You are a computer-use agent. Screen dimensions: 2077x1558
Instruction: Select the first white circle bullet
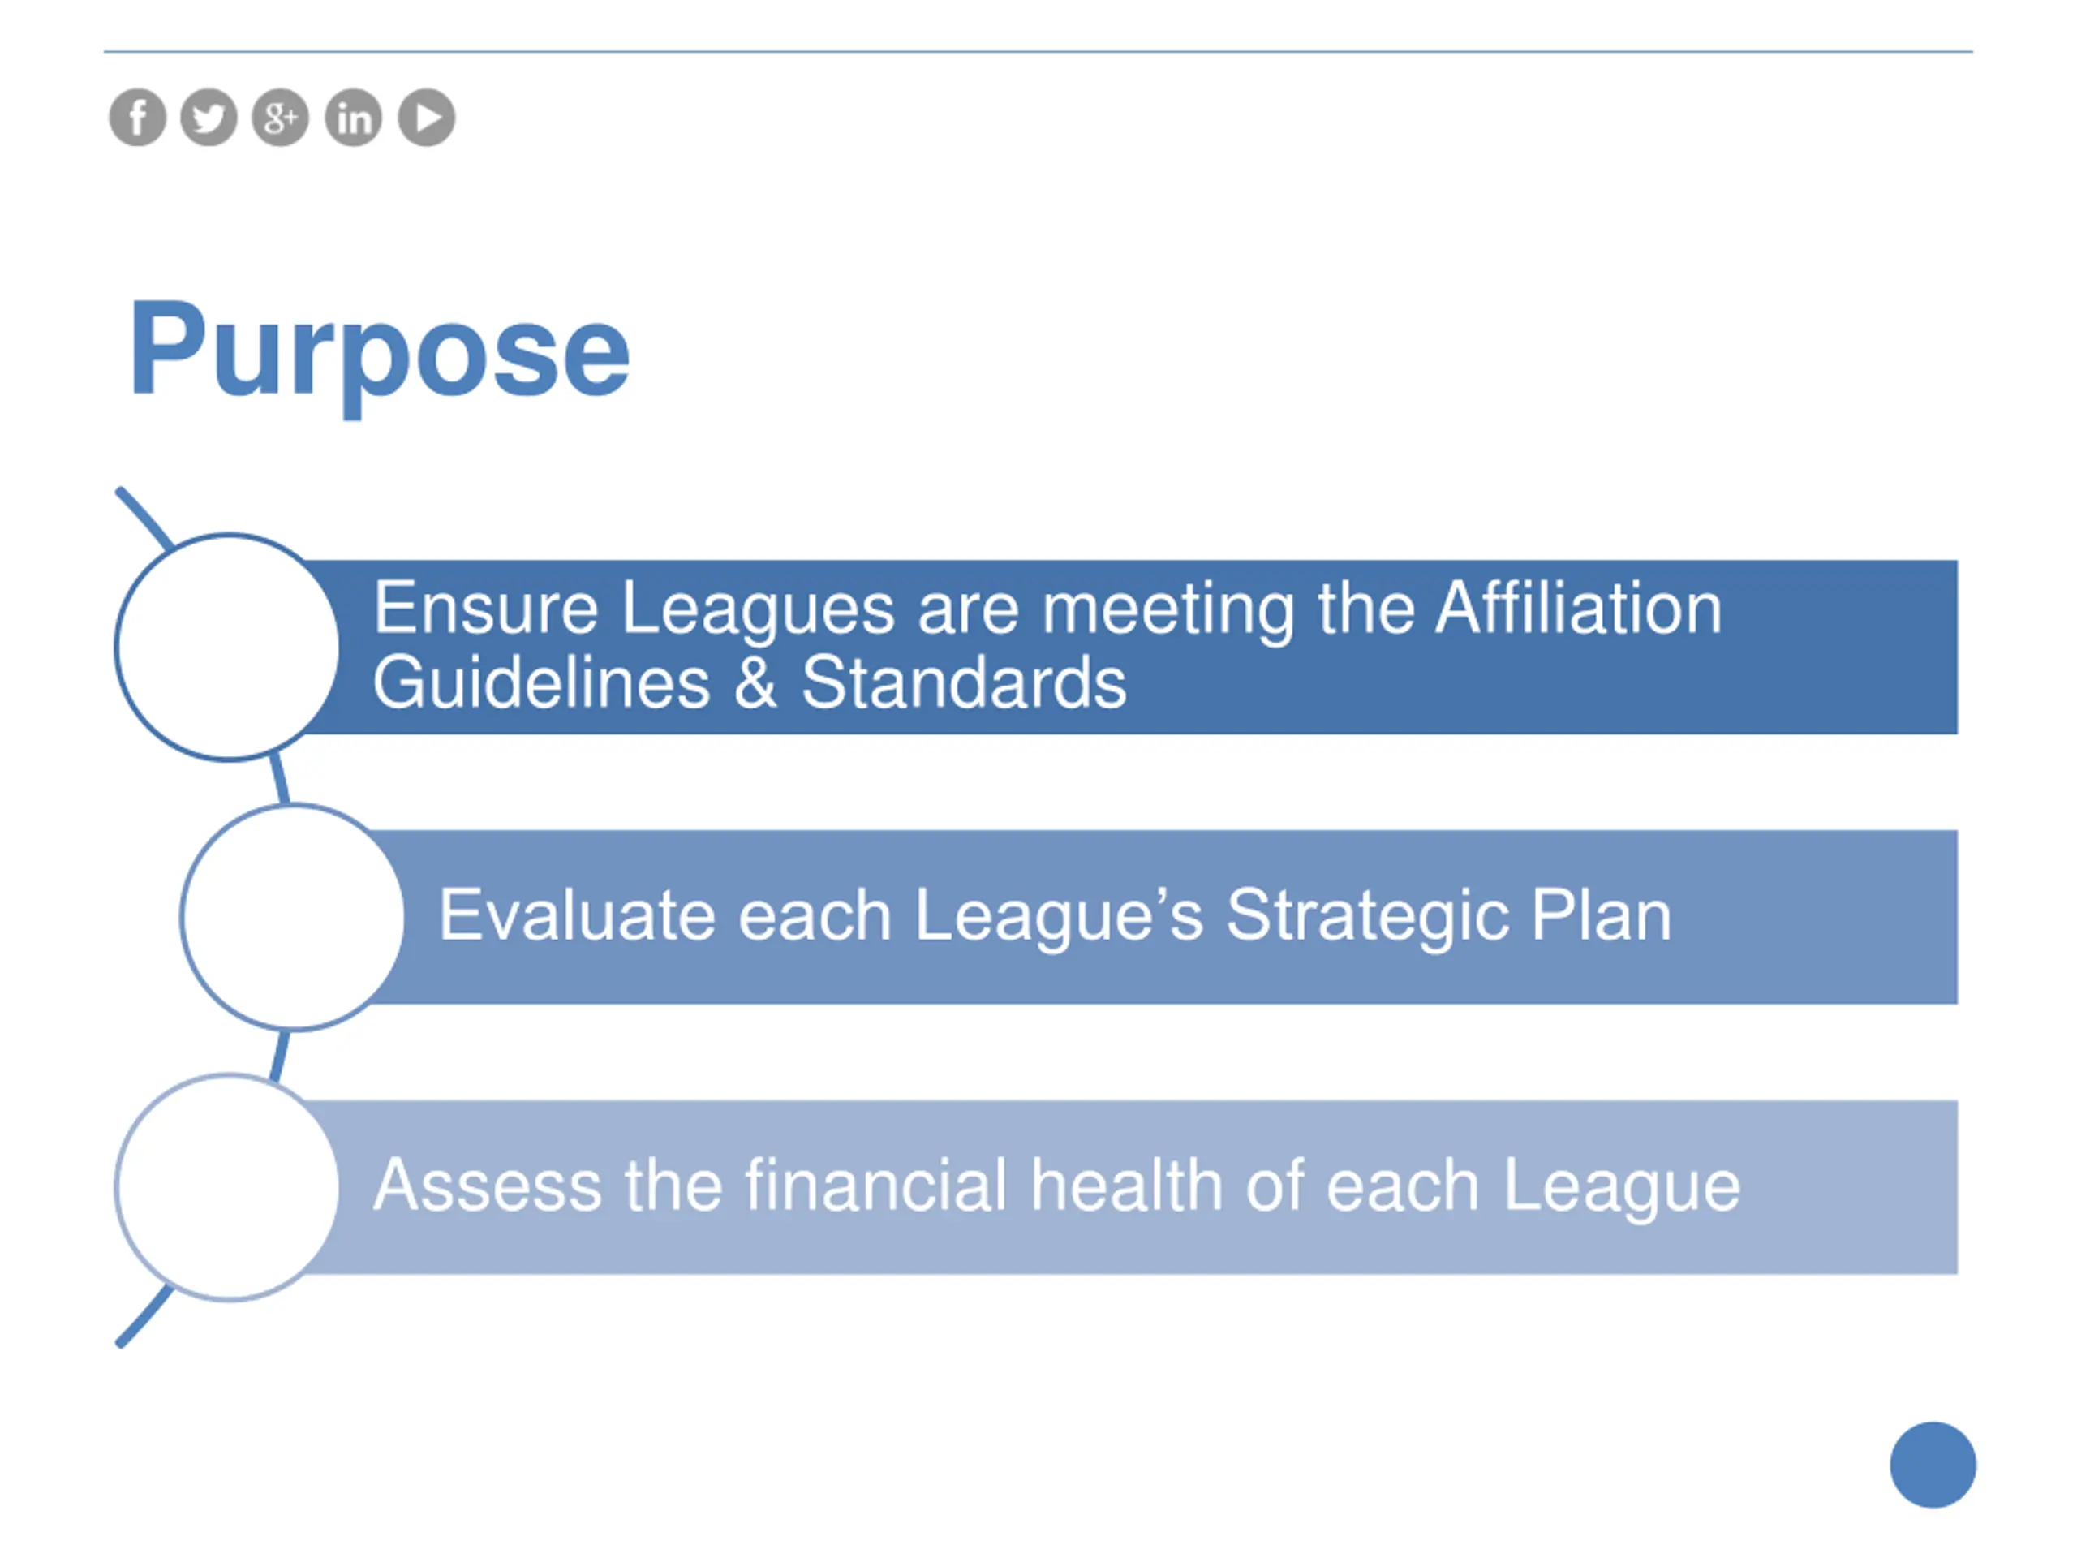tap(227, 647)
